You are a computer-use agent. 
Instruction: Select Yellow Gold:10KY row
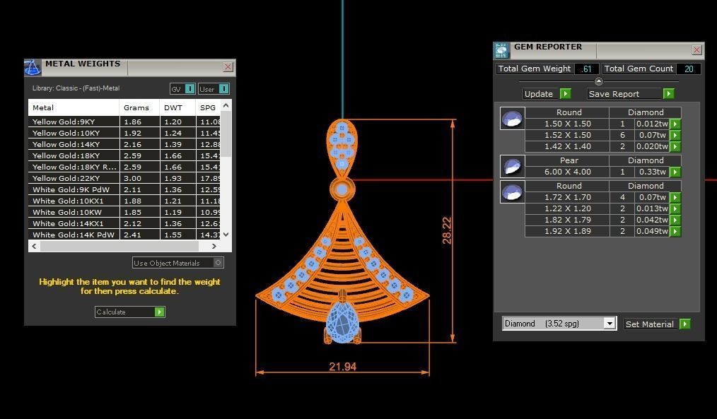coord(124,134)
